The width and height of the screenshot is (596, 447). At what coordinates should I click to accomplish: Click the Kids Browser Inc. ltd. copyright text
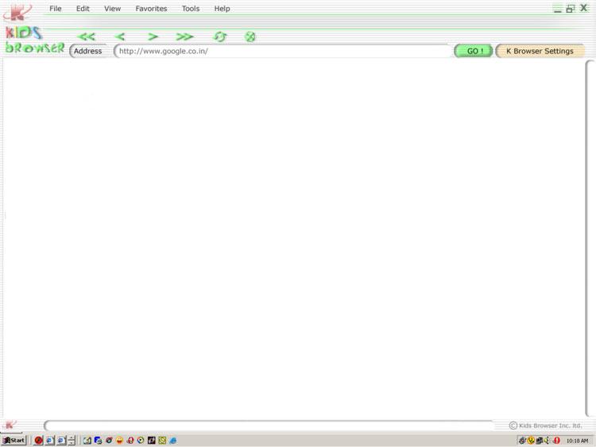[545, 426]
